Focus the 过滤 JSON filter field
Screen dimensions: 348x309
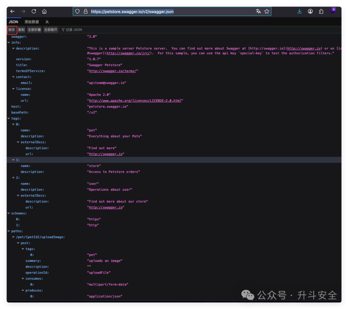click(74, 30)
